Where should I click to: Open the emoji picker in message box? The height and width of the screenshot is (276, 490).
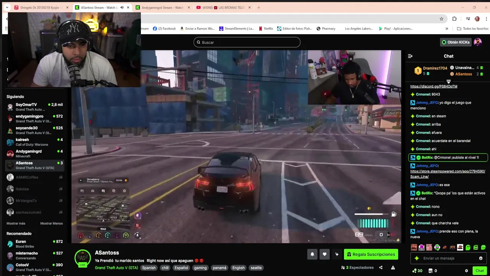click(481, 258)
